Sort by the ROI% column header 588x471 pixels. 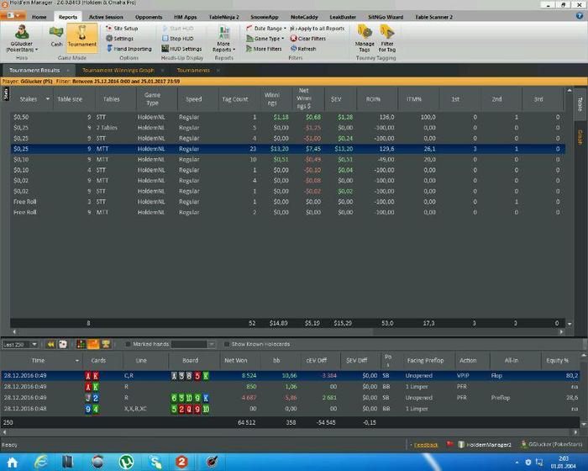tap(373, 99)
